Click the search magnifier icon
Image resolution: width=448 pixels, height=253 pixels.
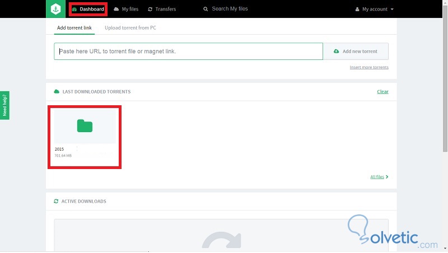pyautogui.click(x=206, y=9)
